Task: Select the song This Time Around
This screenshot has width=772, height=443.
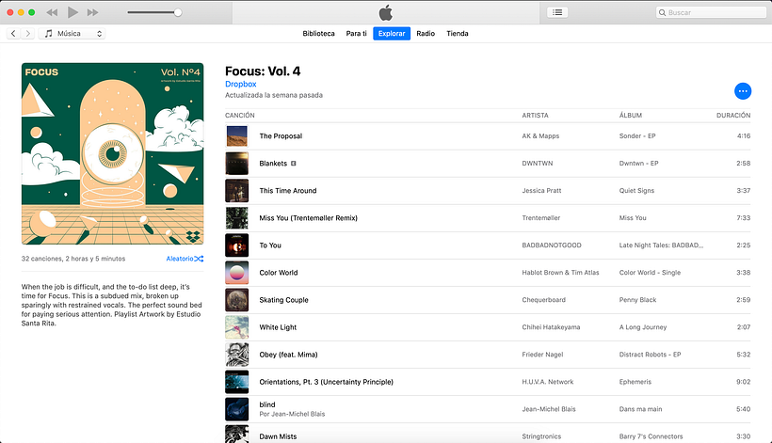Action: coord(288,191)
